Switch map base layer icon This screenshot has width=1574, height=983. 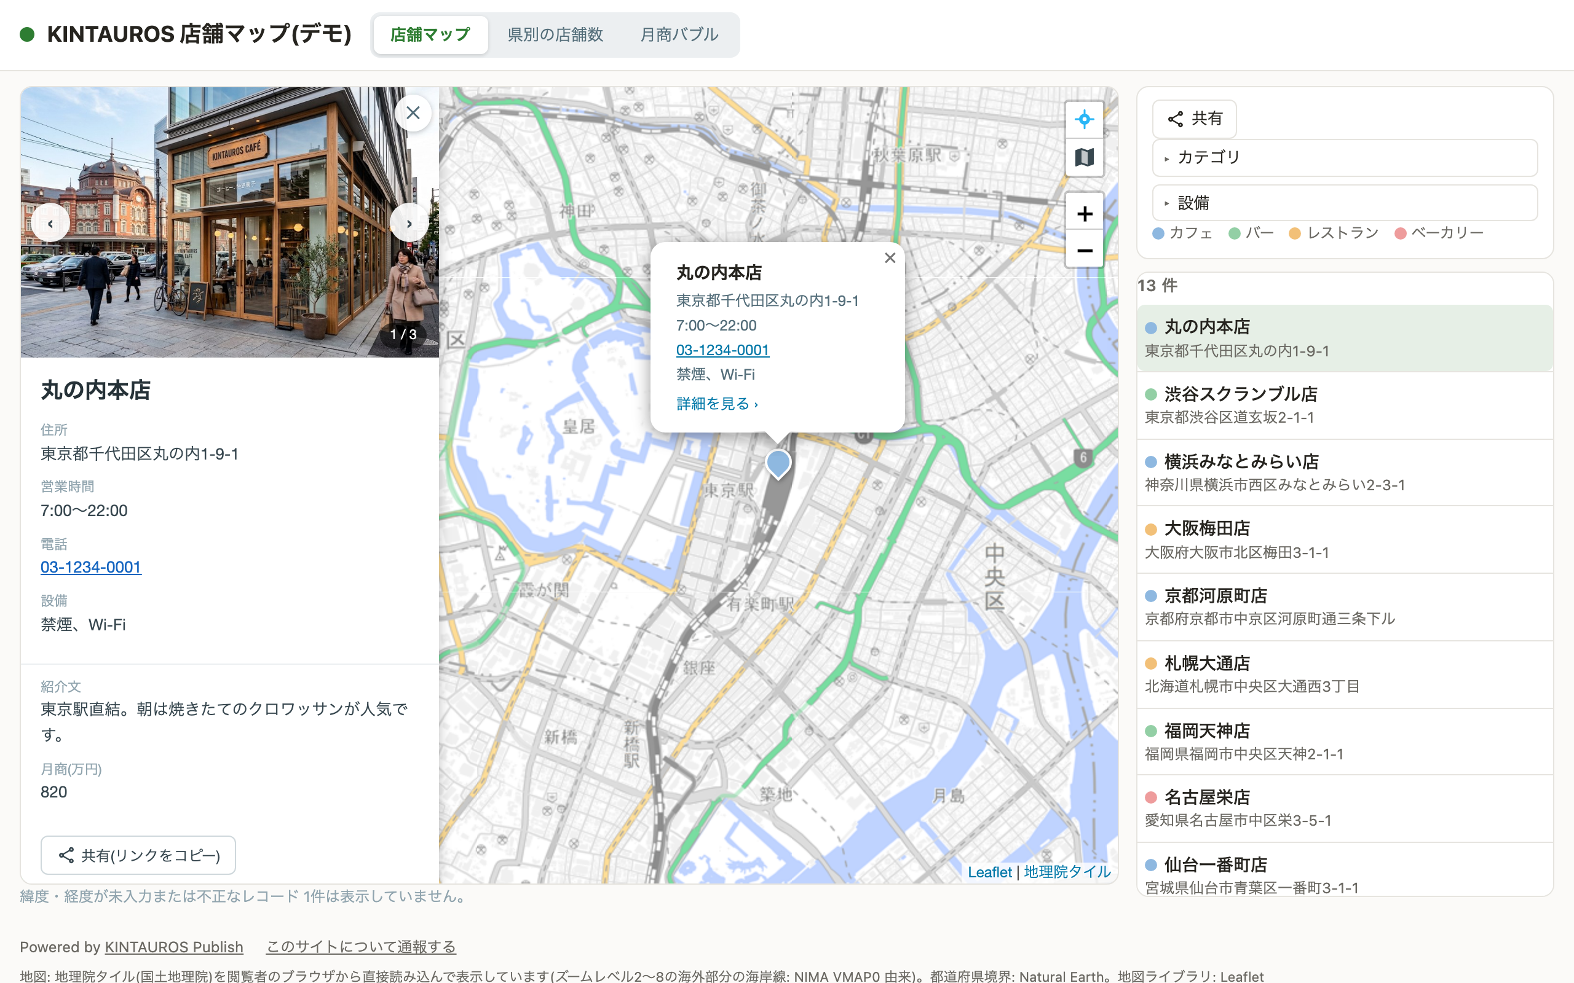(x=1084, y=157)
